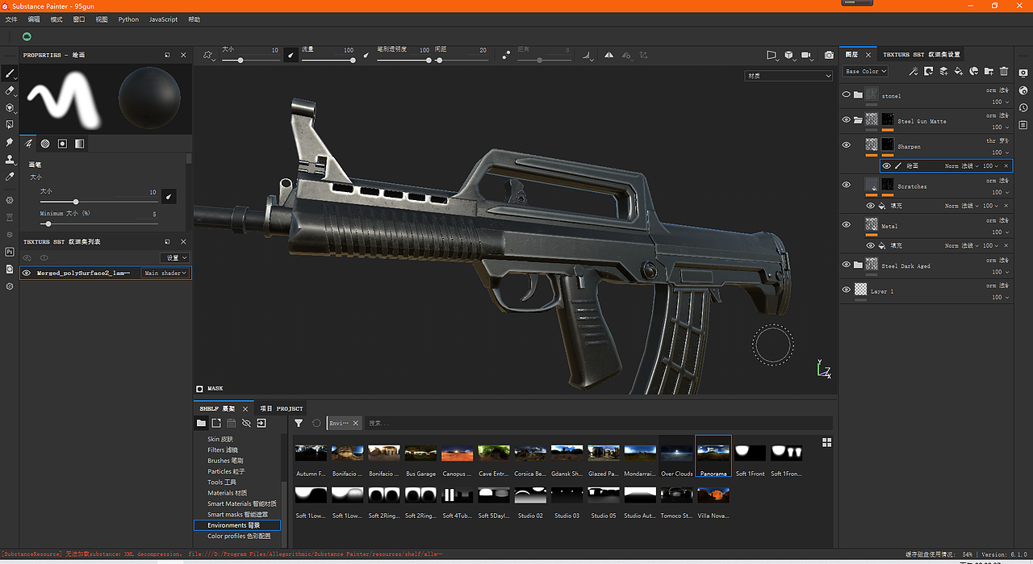
Task: Switch shelf to grid view
Action: pyautogui.click(x=826, y=442)
